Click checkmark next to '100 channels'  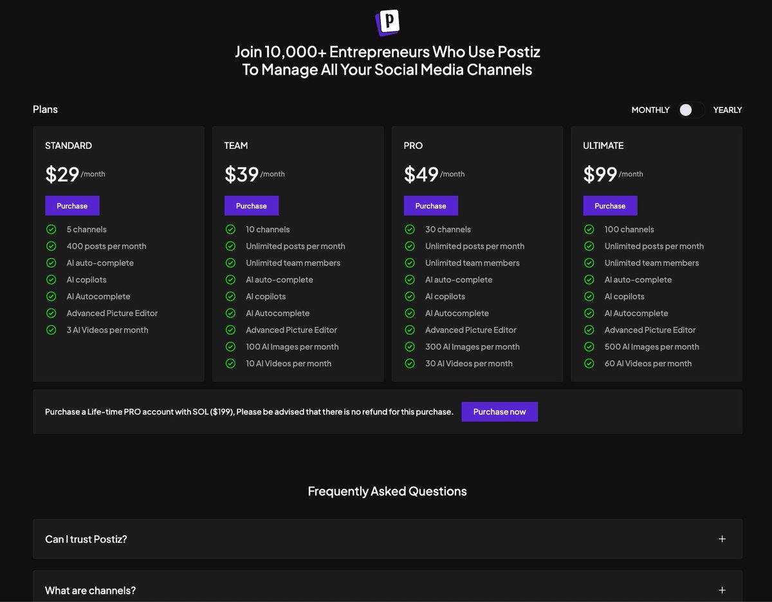click(589, 229)
